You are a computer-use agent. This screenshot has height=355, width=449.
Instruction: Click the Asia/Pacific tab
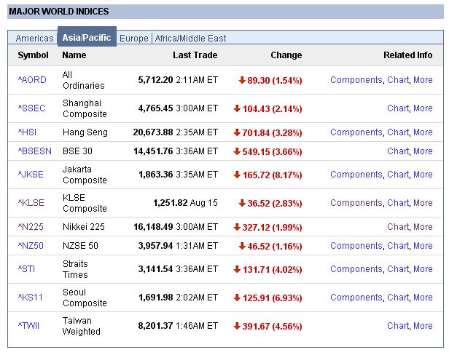[x=87, y=38]
